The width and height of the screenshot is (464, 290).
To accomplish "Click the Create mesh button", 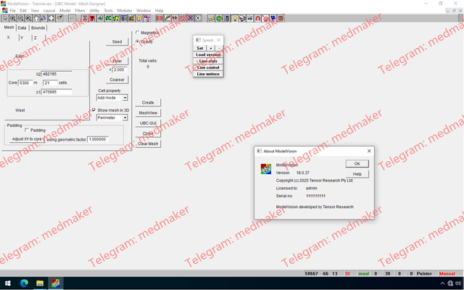I will [x=148, y=102].
